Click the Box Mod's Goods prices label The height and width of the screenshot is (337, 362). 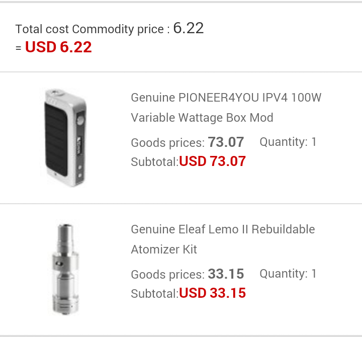click(167, 143)
